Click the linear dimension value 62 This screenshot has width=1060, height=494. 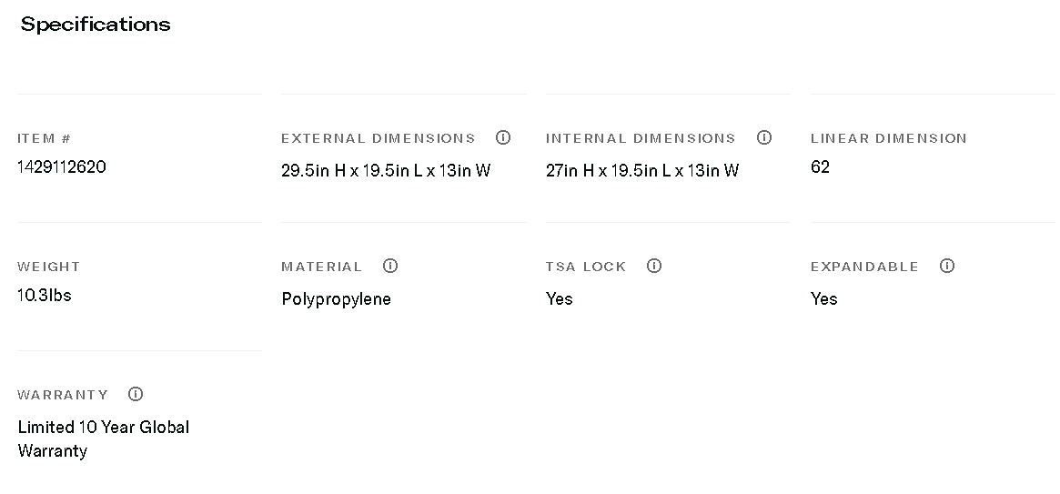[820, 166]
